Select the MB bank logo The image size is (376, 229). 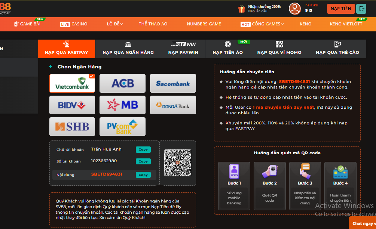[123, 105]
